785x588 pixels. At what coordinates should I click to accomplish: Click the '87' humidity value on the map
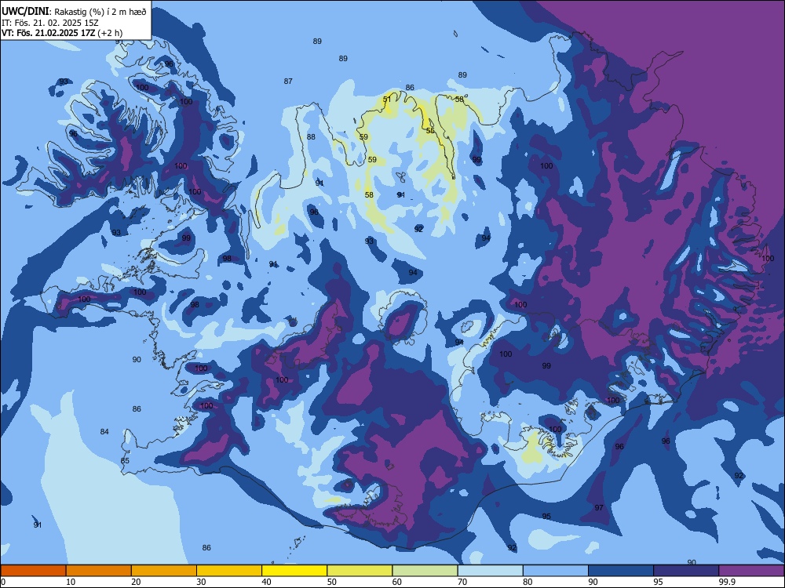(x=288, y=81)
